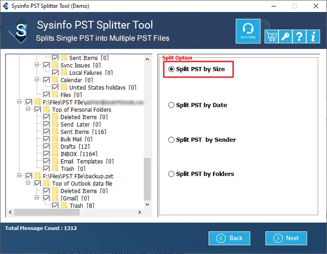Minimize the PST Splitter window
The width and height of the screenshot is (327, 254).
pyautogui.click(x=274, y=6)
